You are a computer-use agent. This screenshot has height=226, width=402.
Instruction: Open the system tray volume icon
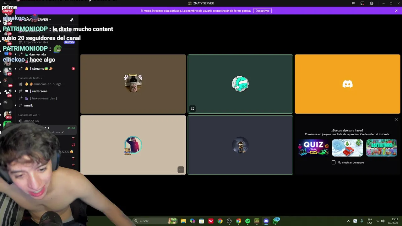[383, 221]
